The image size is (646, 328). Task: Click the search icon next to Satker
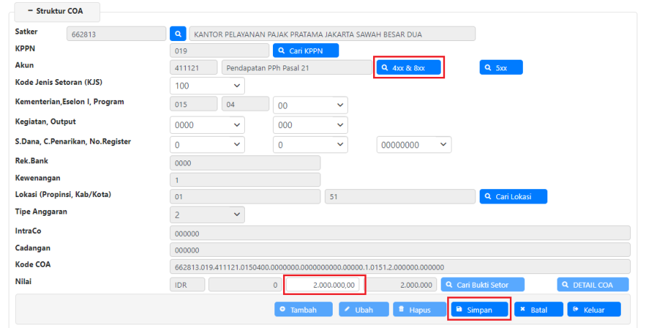click(178, 34)
